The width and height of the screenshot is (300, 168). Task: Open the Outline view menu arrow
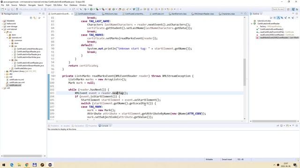coord(297,18)
